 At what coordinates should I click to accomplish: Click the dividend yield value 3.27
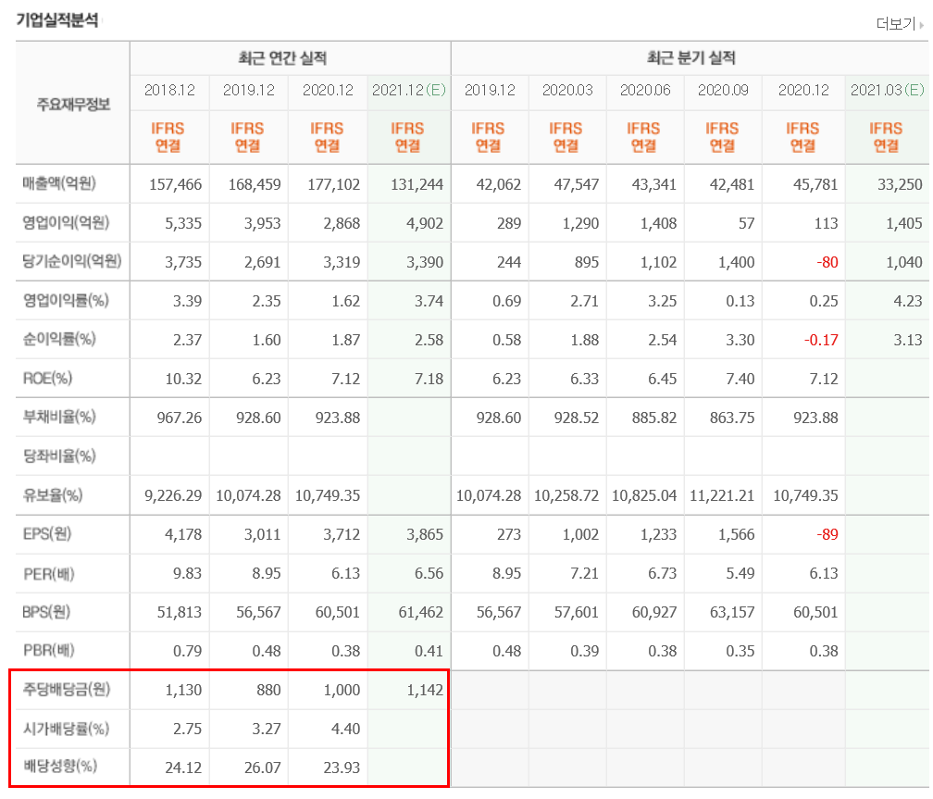coord(267,729)
